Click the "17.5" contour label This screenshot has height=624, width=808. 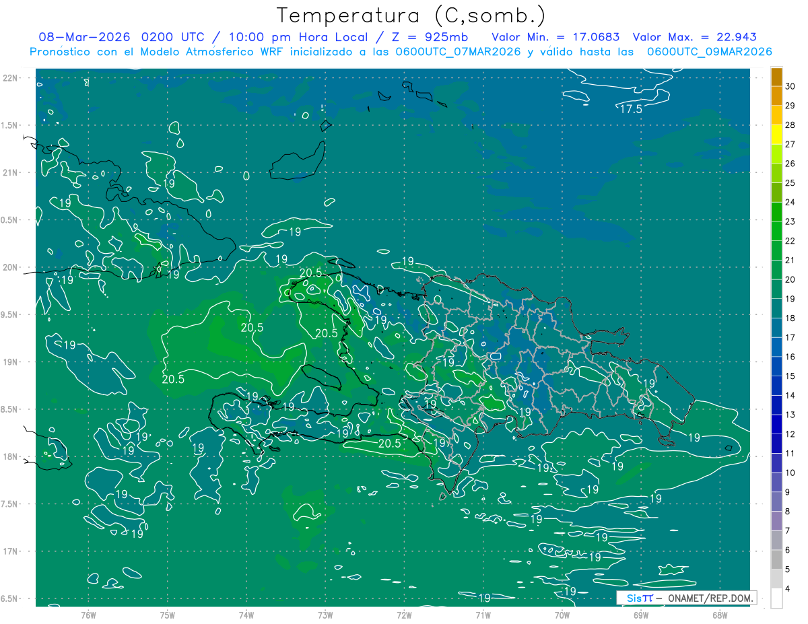pos(631,108)
